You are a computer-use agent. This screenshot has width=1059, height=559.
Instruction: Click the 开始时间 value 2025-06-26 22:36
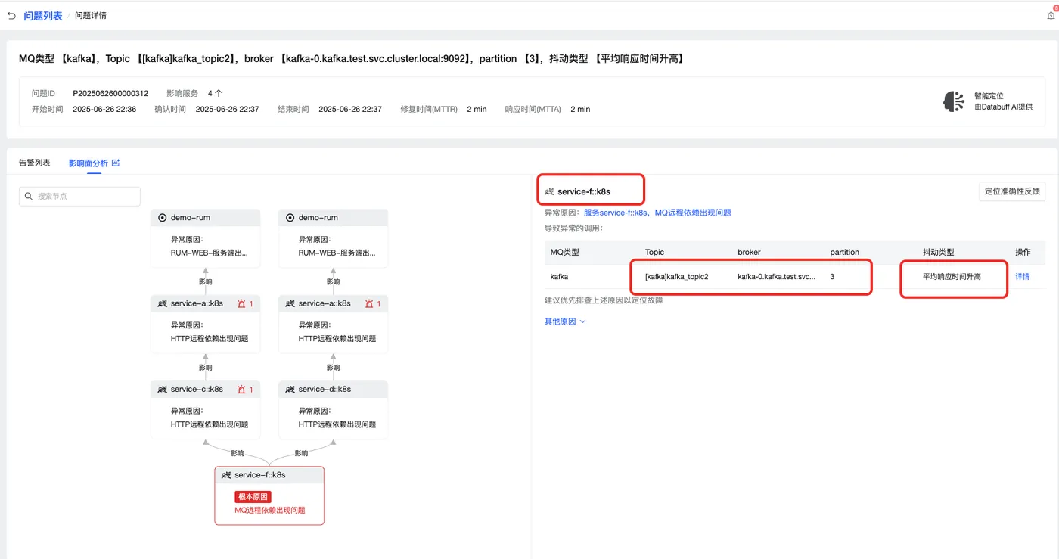[x=104, y=110]
